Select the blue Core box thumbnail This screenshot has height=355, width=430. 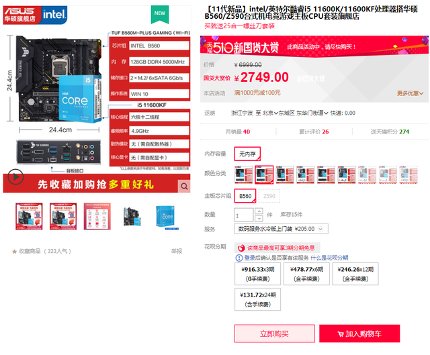(x=167, y=217)
